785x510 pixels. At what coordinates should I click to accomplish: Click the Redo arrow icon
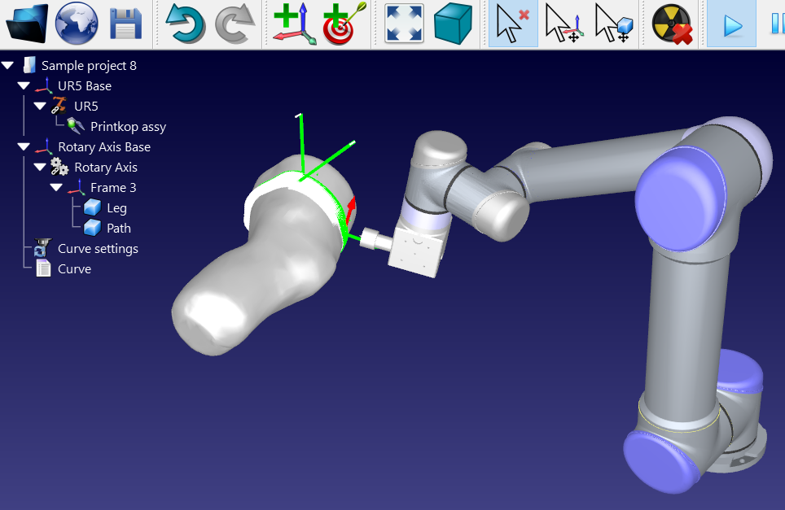[235, 24]
